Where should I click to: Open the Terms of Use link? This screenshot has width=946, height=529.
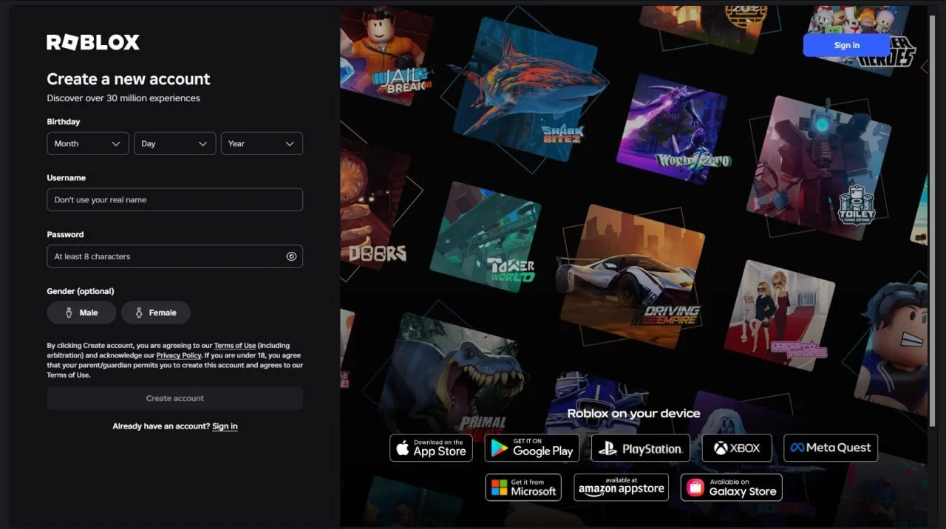pos(235,346)
